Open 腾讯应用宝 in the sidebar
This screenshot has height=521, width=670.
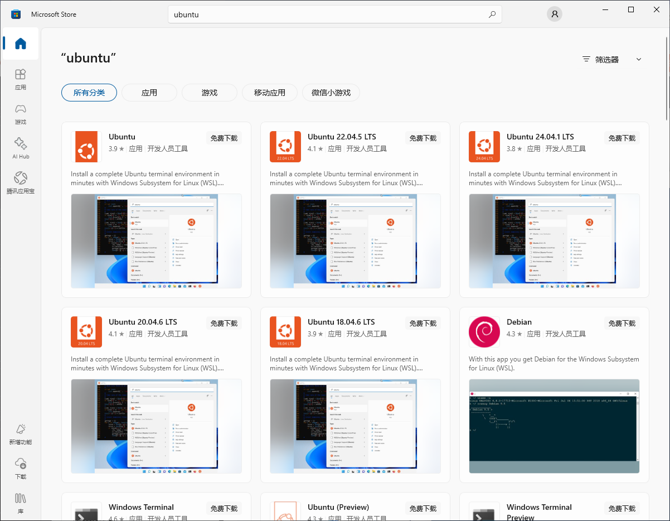point(21,183)
